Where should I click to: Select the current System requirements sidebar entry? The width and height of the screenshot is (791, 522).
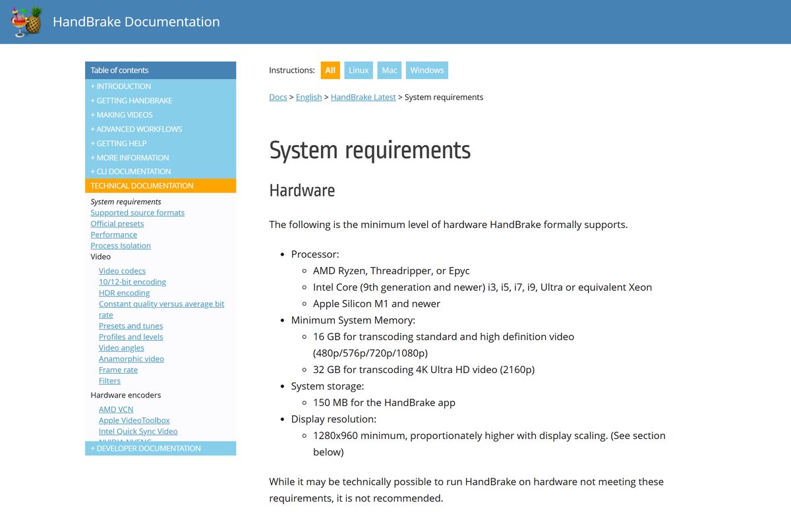coord(126,202)
